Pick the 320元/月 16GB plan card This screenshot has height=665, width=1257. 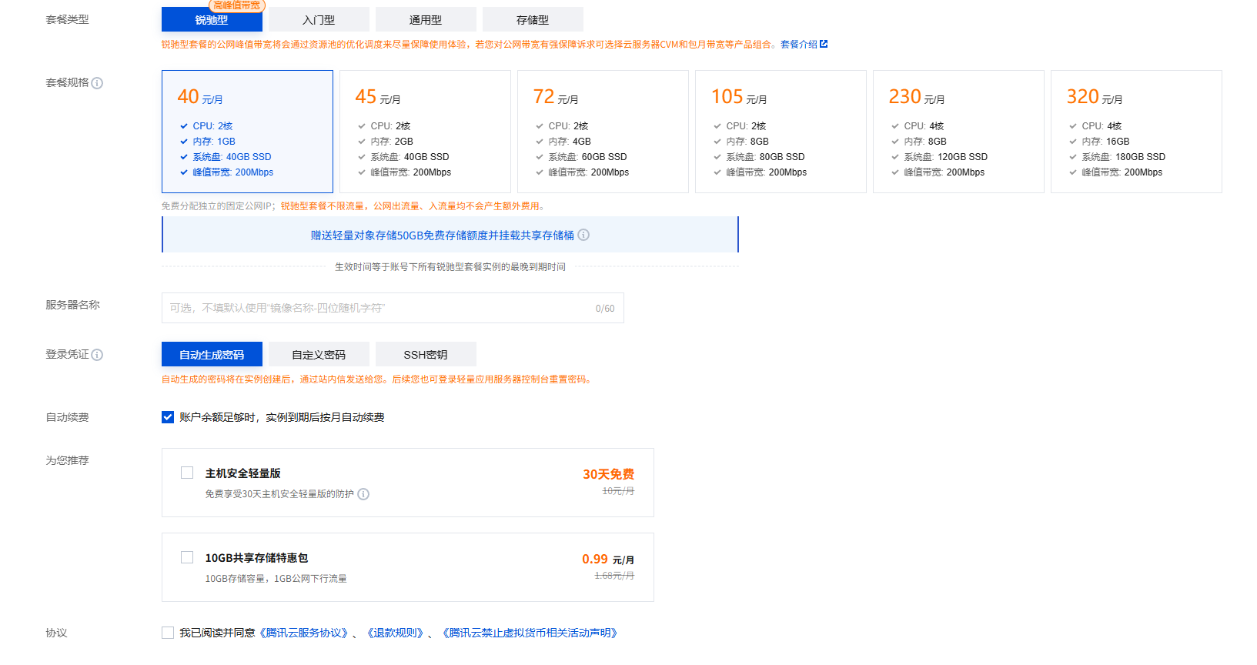click(x=1136, y=132)
